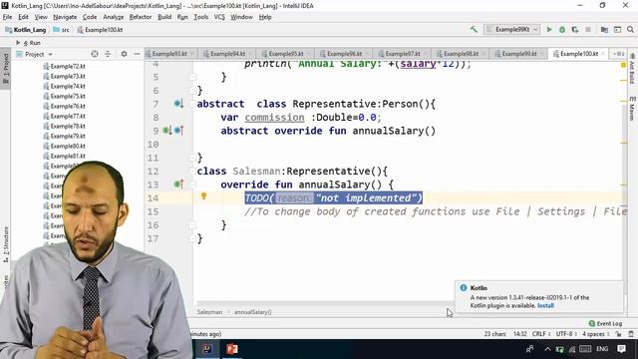The width and height of the screenshot is (638, 359).
Task: Click the gutter override marker on line 7
Action: point(178,104)
